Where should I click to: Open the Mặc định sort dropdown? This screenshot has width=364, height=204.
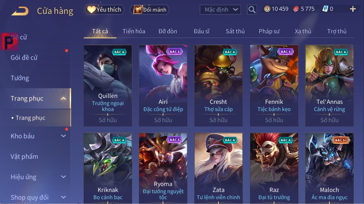point(220,10)
